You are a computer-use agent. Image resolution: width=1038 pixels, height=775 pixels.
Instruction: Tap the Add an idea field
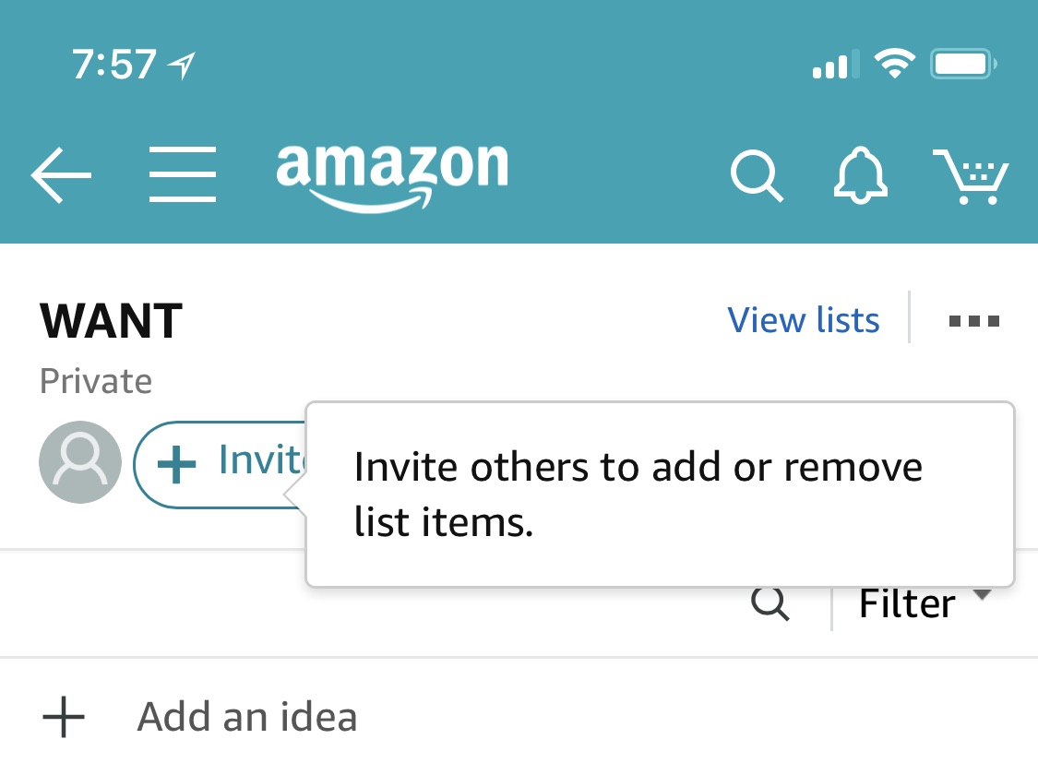[519, 717]
